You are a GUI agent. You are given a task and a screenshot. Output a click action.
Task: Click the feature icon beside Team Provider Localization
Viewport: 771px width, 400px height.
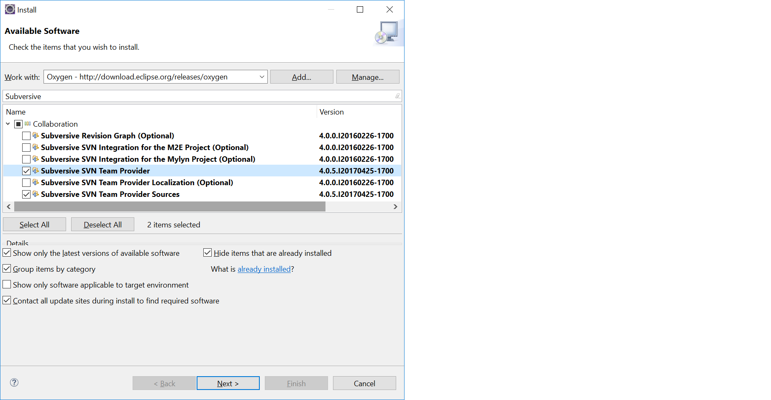(x=36, y=182)
